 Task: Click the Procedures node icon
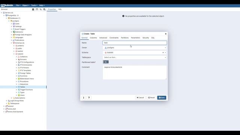point(19,81)
